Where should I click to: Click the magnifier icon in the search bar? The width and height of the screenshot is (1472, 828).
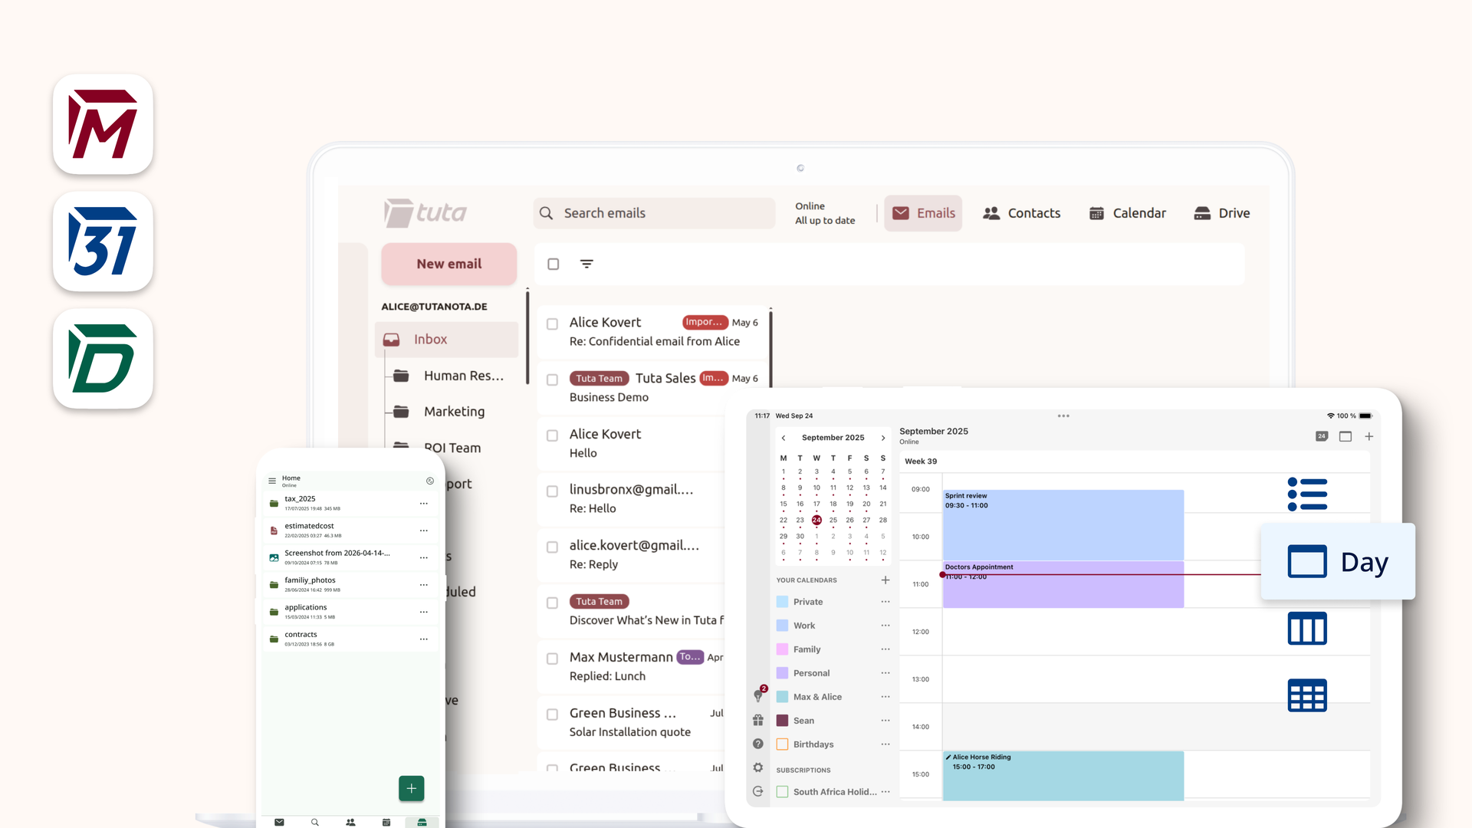[x=546, y=213]
